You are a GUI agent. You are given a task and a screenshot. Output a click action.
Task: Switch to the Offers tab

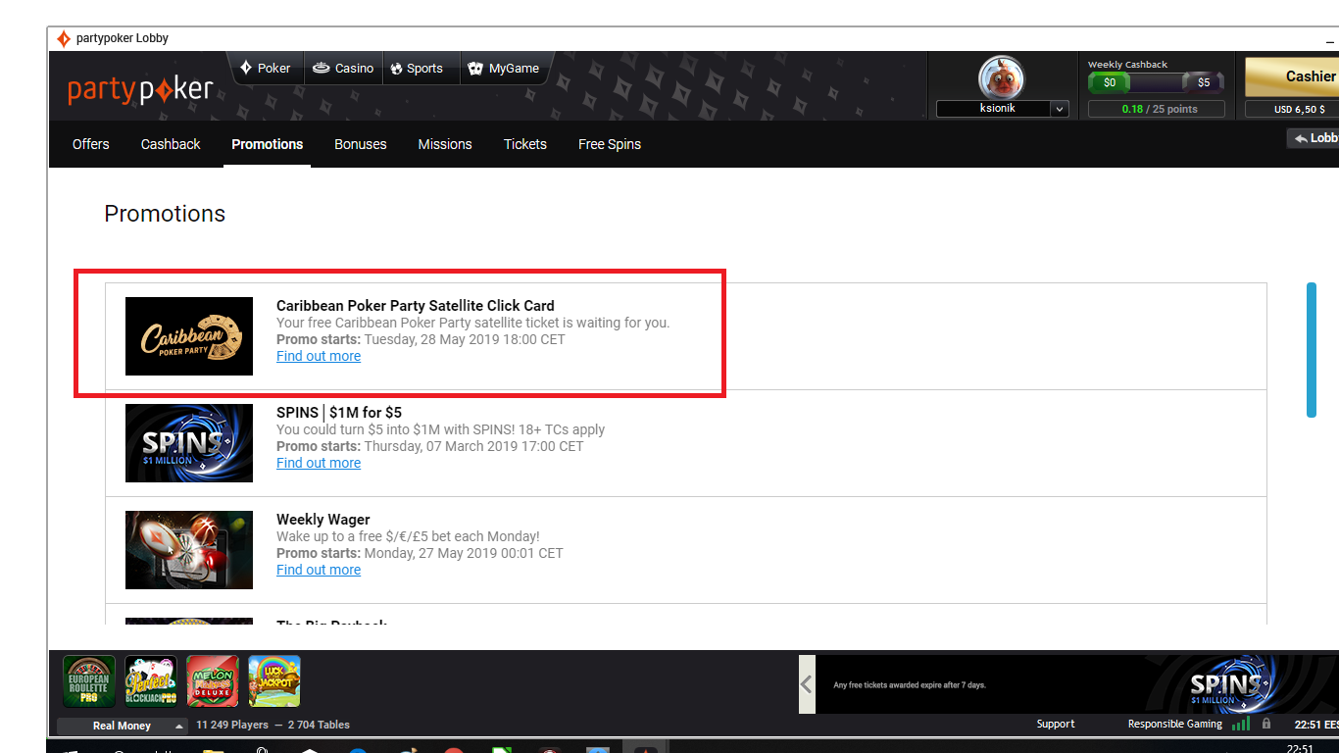pyautogui.click(x=91, y=144)
